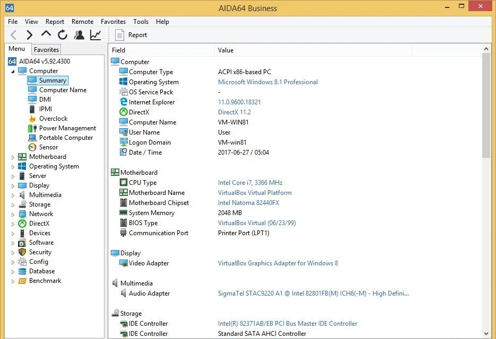The width and height of the screenshot is (496, 339).
Task: Select Summary in the tree
Action: point(48,81)
